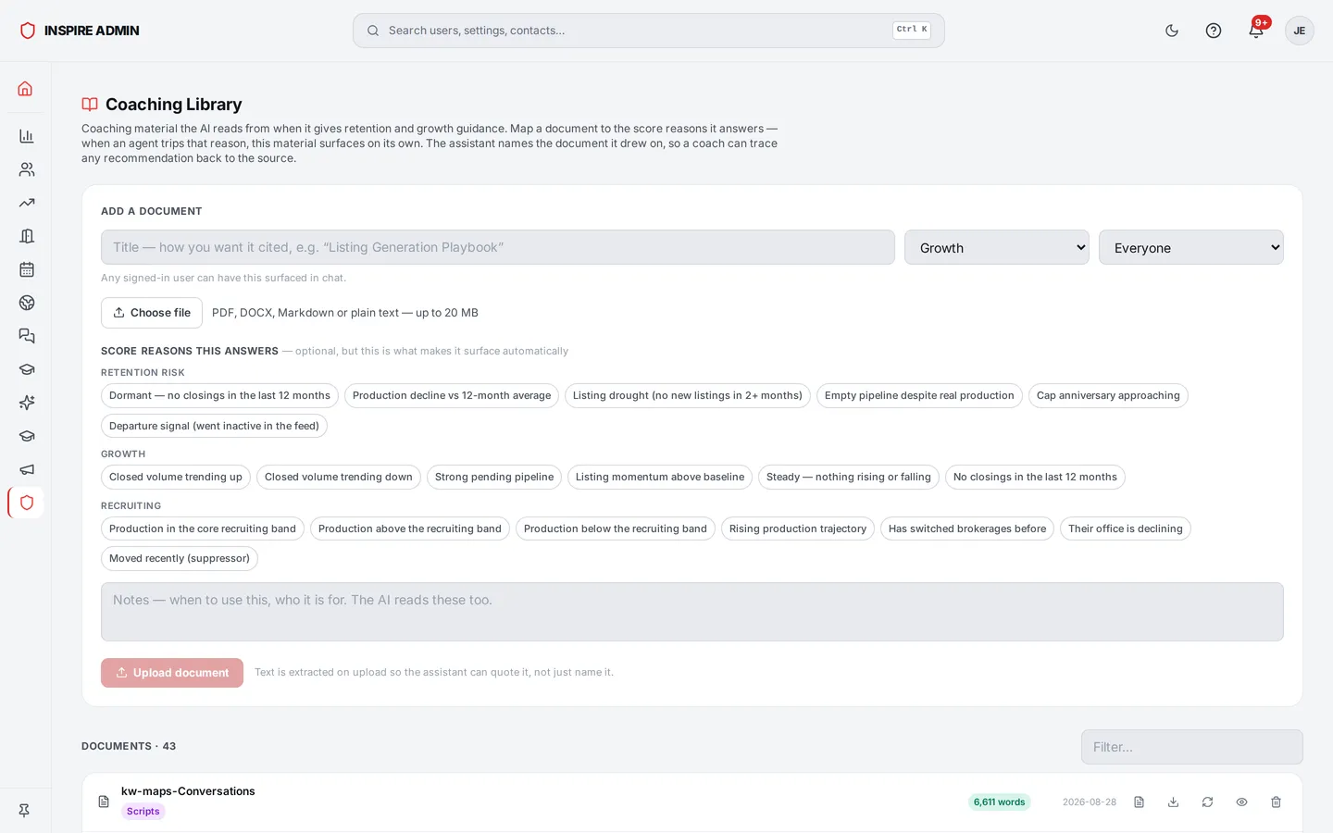Toggle 'Departure signal' reason chip
The height and width of the screenshot is (833, 1333).
click(214, 426)
